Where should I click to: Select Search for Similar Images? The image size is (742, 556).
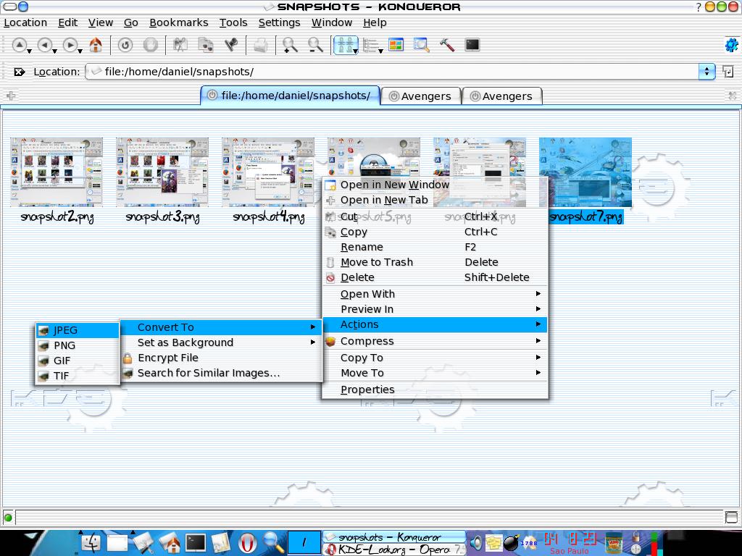click(x=221, y=373)
